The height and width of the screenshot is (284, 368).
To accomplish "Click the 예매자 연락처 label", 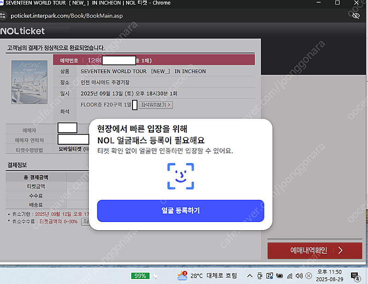I will (x=29, y=140).
